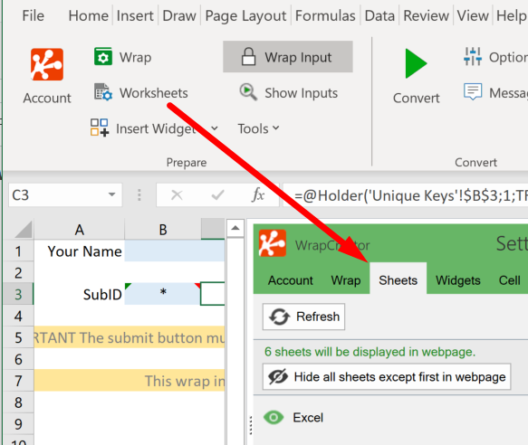Image resolution: width=528 pixels, height=445 pixels.
Task: Click Hide all sheets except first button
Action: tap(387, 376)
